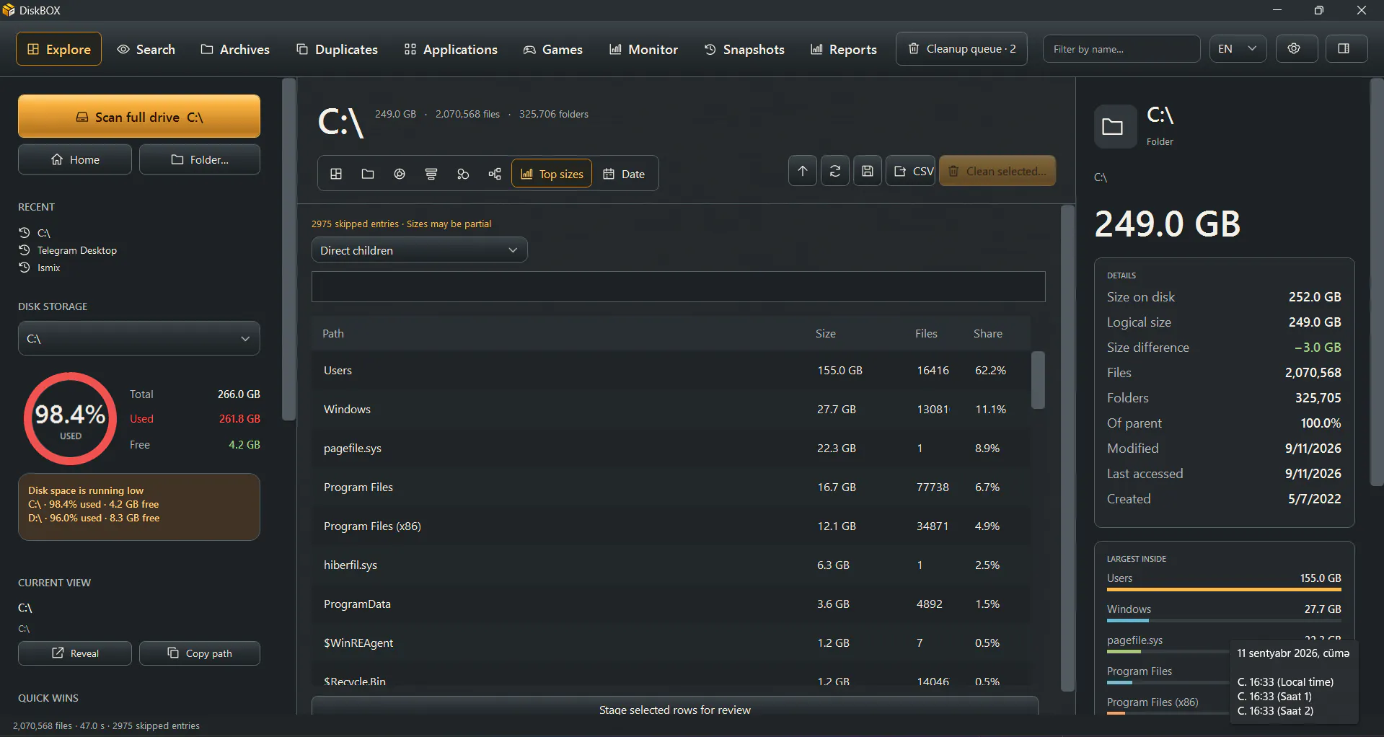Click the empty search box above the table
Screen dimensions: 1384x737
(x=678, y=287)
